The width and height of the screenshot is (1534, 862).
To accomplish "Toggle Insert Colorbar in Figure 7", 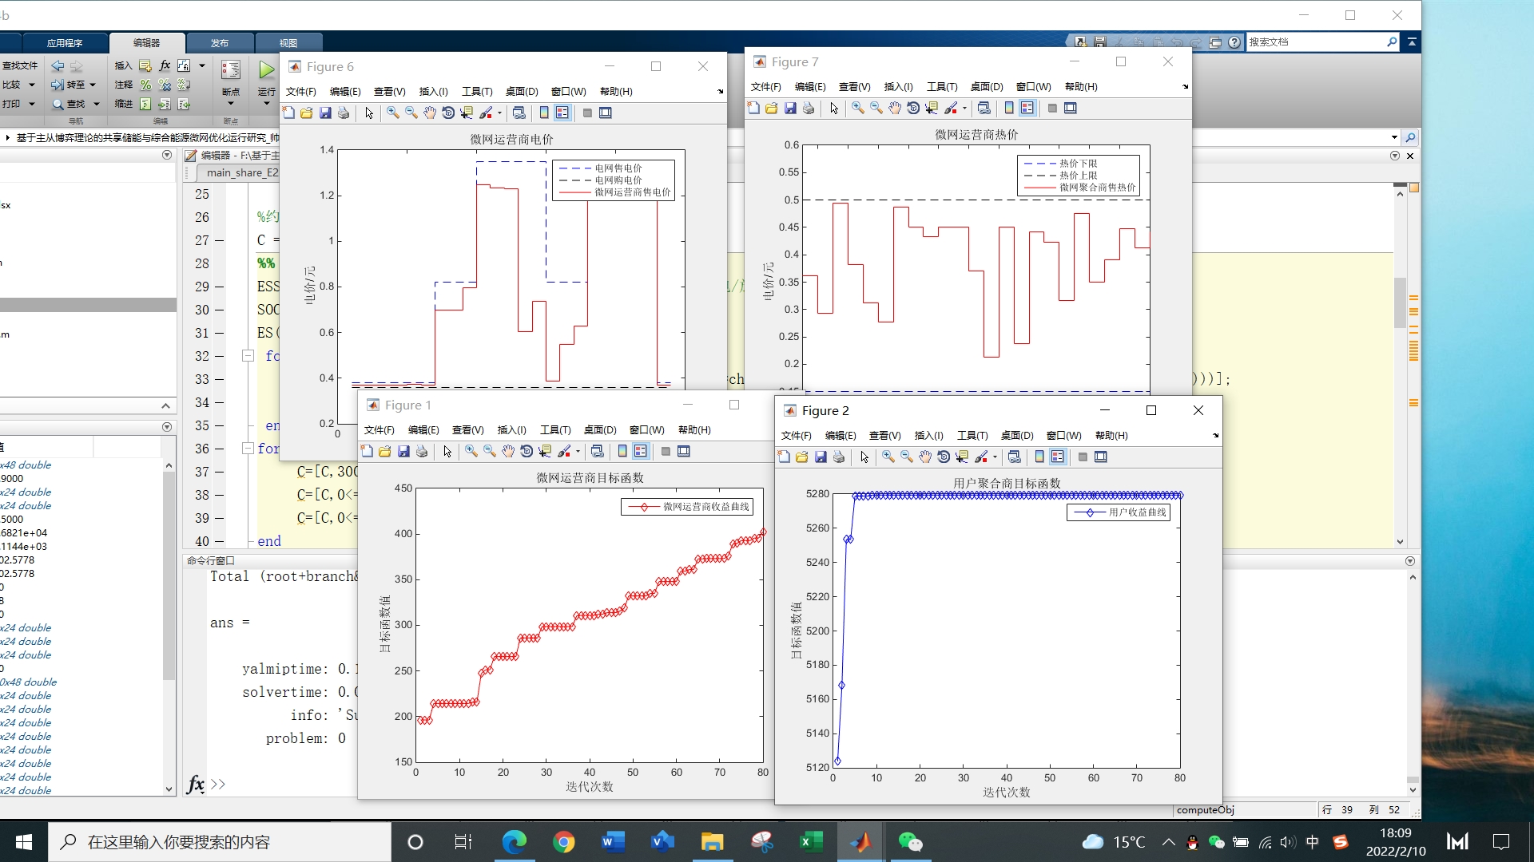I will coord(1009,108).
